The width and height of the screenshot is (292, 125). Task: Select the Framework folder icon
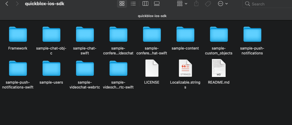[18, 34]
